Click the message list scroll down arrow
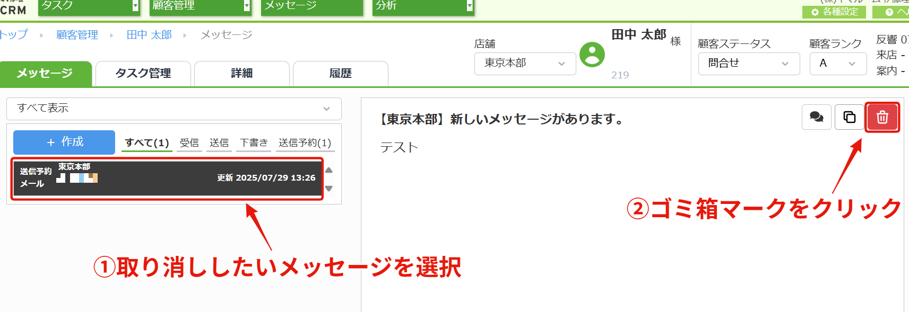Screen dimensions: 909x312 tap(329, 188)
